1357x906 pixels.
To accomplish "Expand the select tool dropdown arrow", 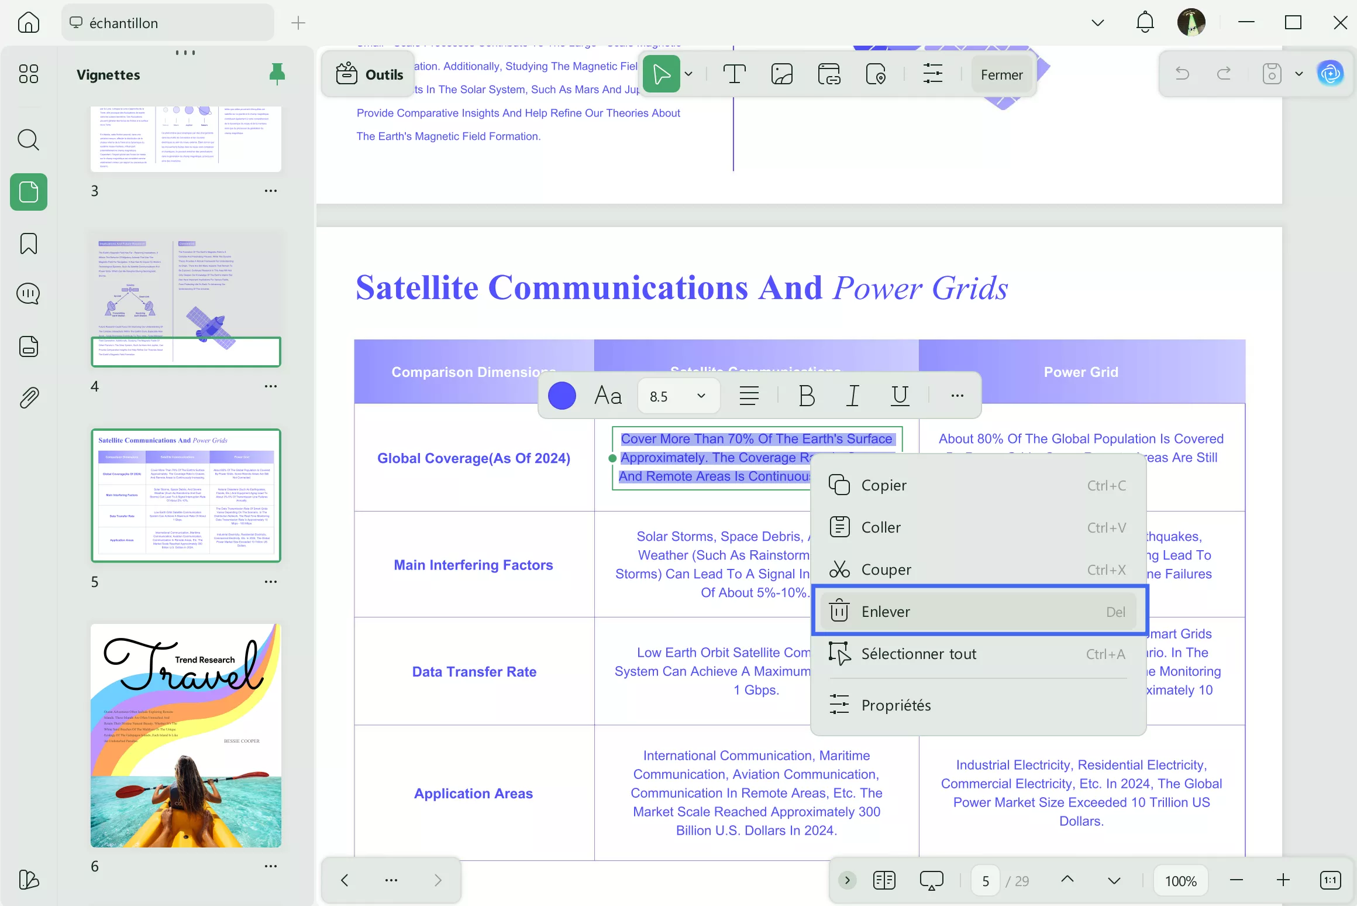I will click(x=688, y=74).
